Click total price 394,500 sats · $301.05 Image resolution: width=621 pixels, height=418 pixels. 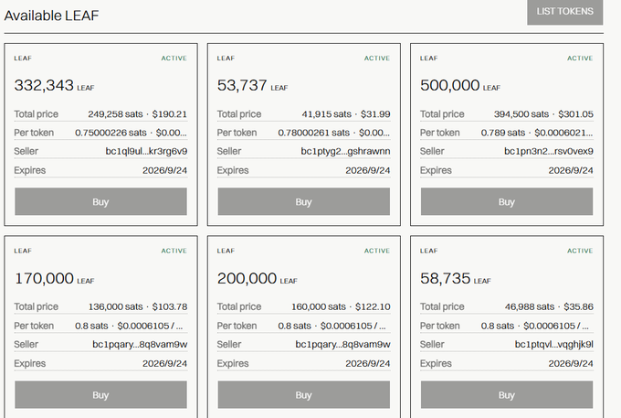pos(543,114)
